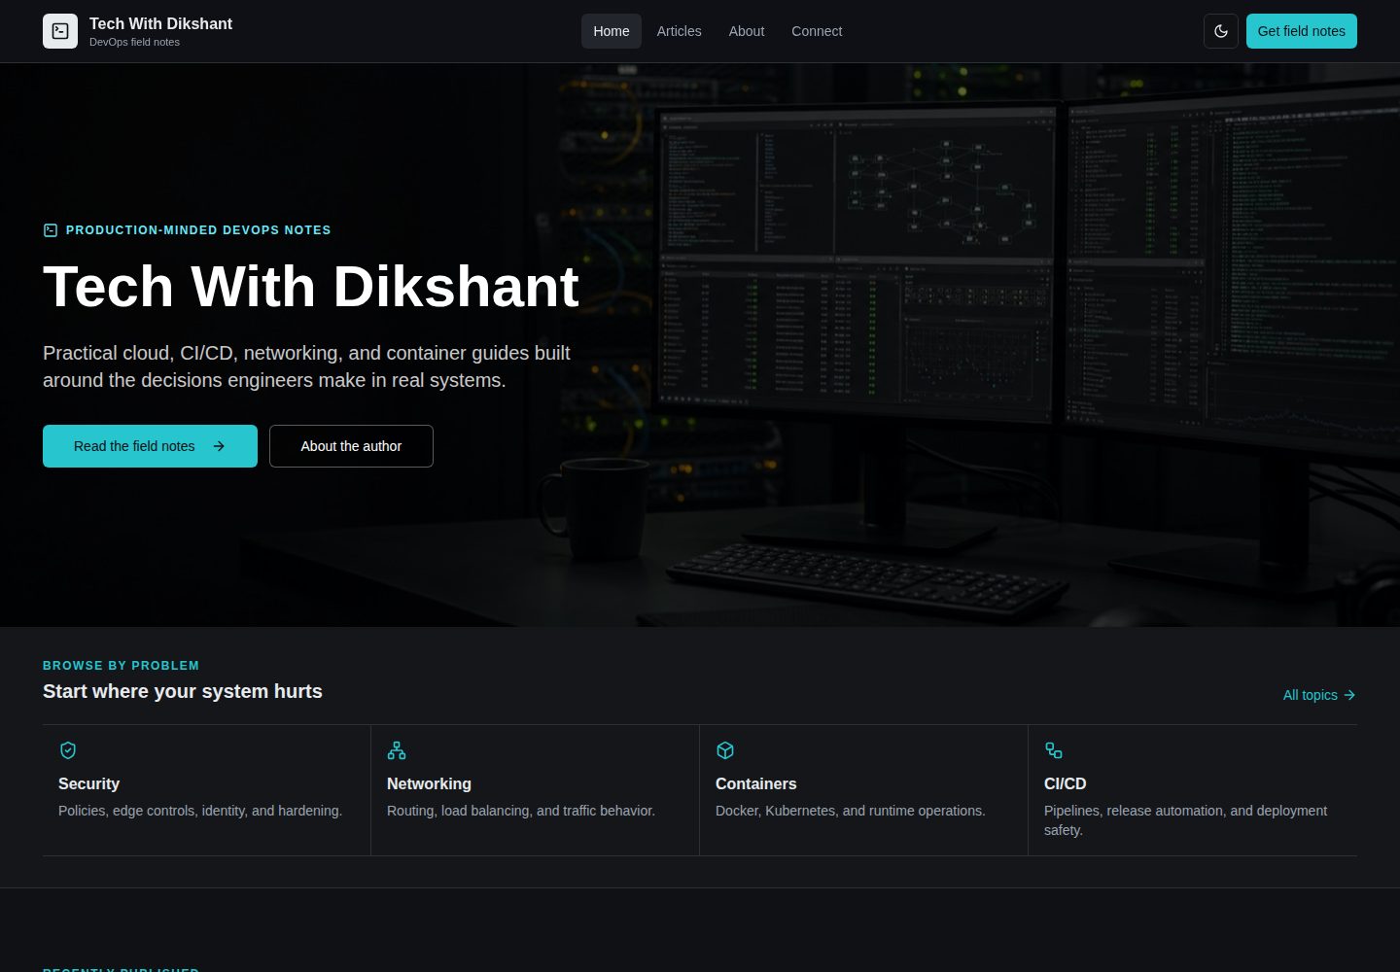Click the arrow icon next to All topics
The width and height of the screenshot is (1400, 972).
(1349, 695)
